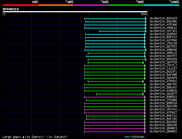Viewport: 182px width, 139px height.
Task: Click UniRef100_C5XTL7 label
Action: pyautogui.click(x=163, y=65)
